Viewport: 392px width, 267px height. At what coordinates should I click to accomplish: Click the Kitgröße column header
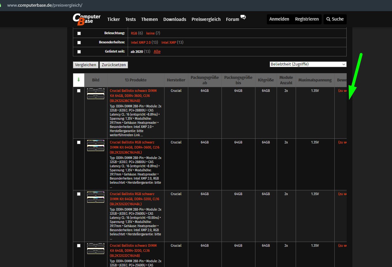(266, 80)
